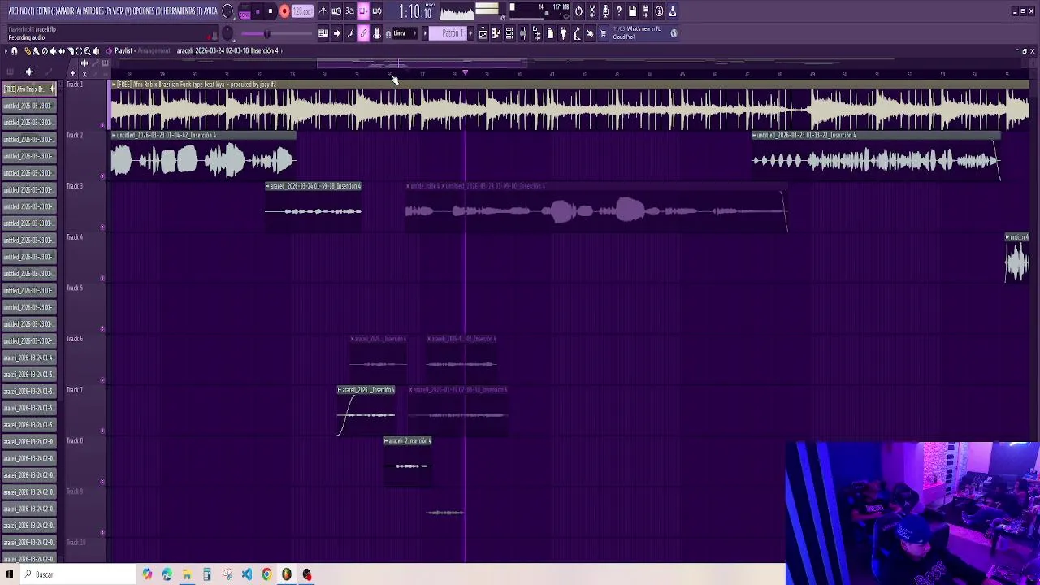The width and height of the screenshot is (1040, 585).
Task: Toggle loop recording
Action: [377, 11]
